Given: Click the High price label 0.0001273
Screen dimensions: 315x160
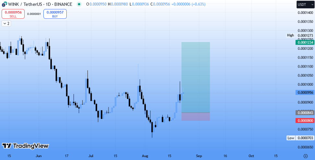Looking at the screenshot, I should (x=305, y=35).
